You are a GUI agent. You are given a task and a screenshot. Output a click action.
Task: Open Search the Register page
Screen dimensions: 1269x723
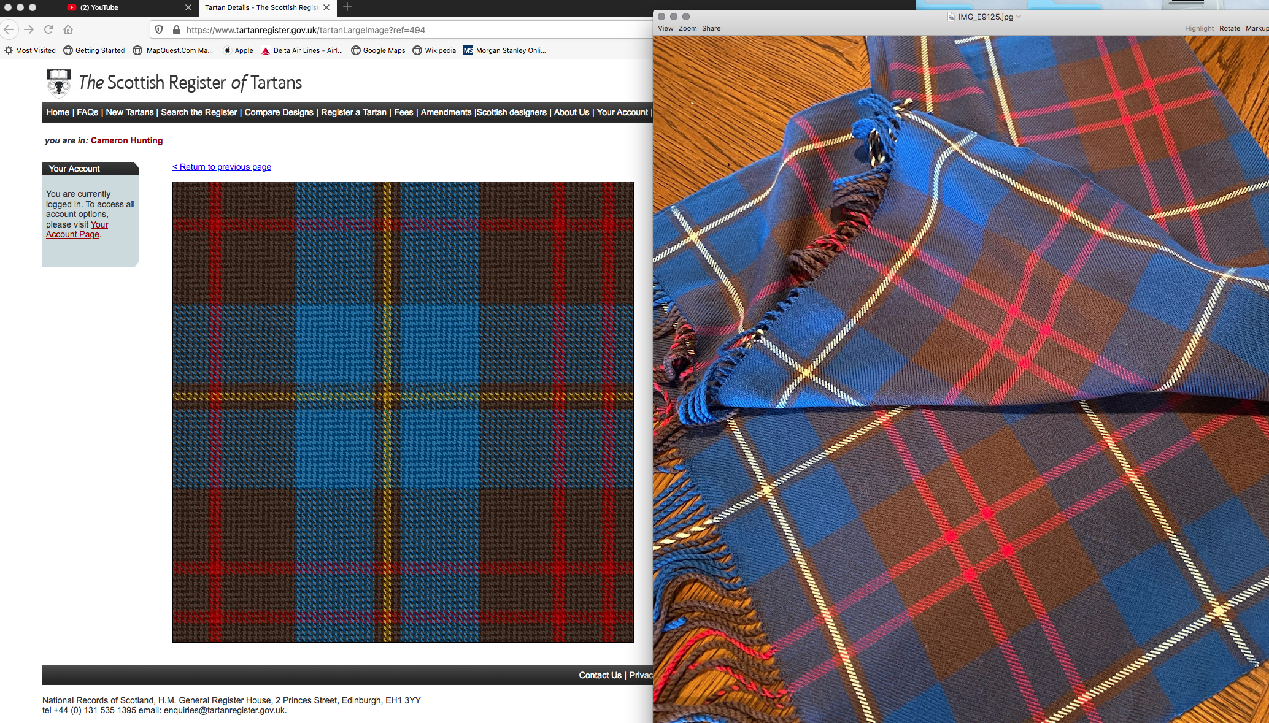pyautogui.click(x=199, y=112)
